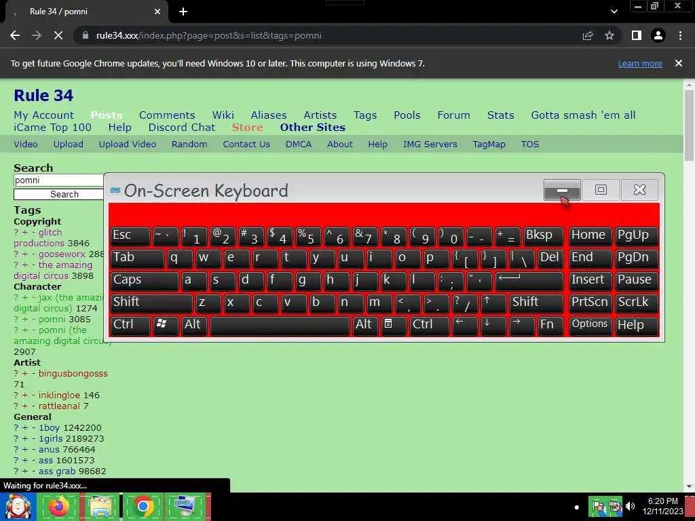The height and width of the screenshot is (521, 695).
Task: Open the Tags page
Action: 365,115
